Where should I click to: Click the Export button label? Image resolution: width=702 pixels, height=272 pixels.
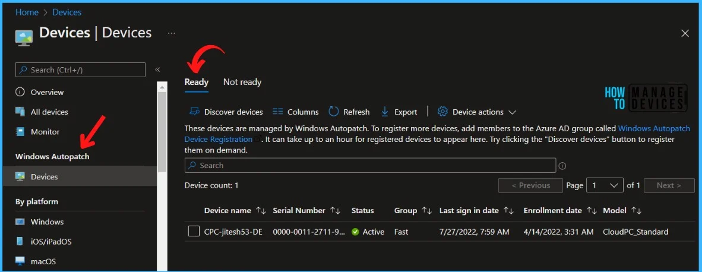406,112
